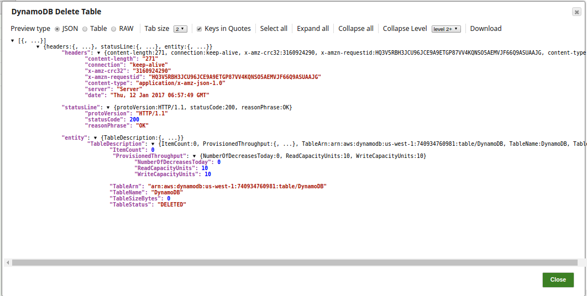Collapse the "entity" node
The width and height of the screenshot is (587, 296).
96,138
